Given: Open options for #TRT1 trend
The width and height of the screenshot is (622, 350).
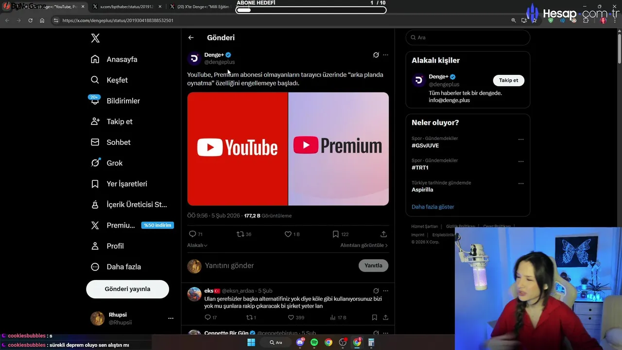Looking at the screenshot, I should coord(521,161).
